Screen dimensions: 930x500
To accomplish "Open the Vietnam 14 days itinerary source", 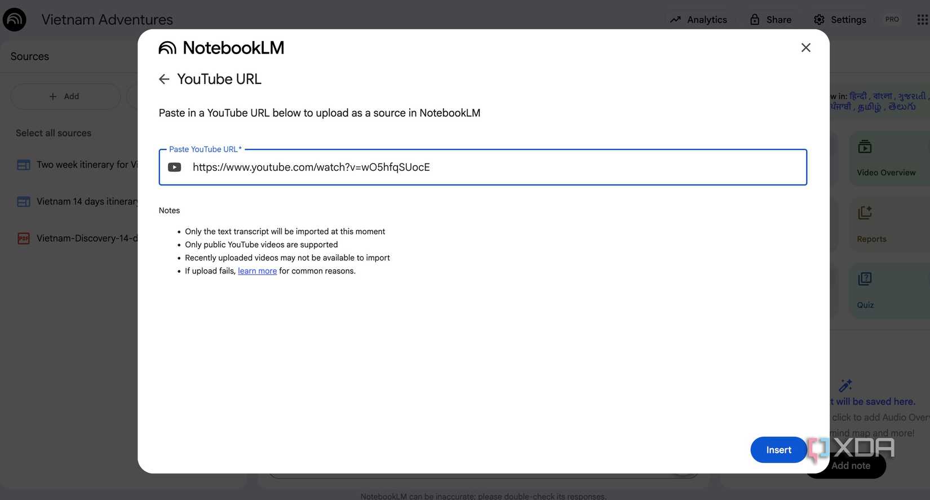I will click(x=77, y=202).
